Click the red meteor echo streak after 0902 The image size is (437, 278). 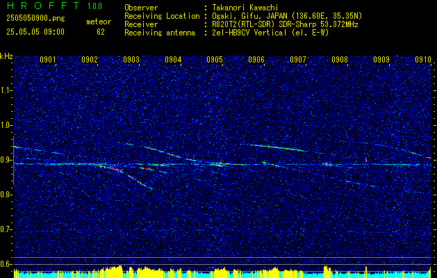coord(111,169)
